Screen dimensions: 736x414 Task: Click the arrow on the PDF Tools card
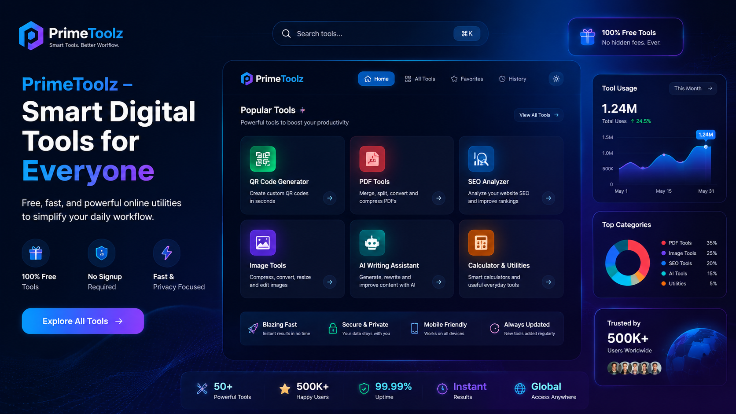[x=439, y=198]
